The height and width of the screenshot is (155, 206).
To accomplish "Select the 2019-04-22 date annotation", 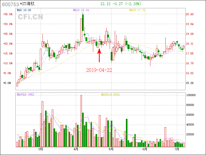I will pyautogui.click(x=99, y=70).
